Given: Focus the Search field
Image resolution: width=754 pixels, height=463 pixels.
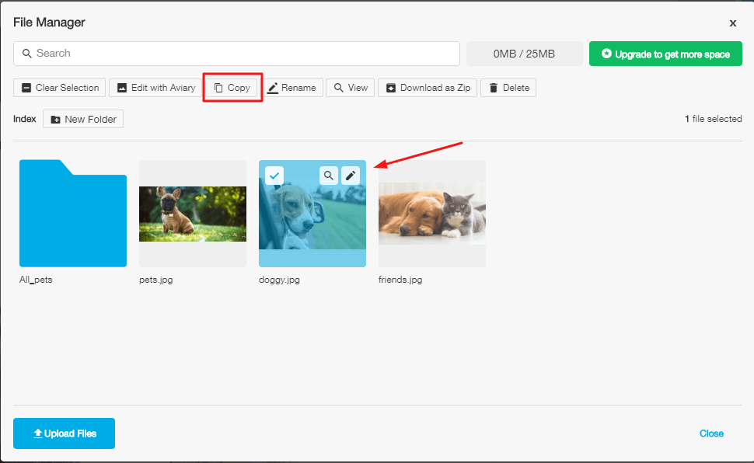Looking at the screenshot, I should (236, 54).
